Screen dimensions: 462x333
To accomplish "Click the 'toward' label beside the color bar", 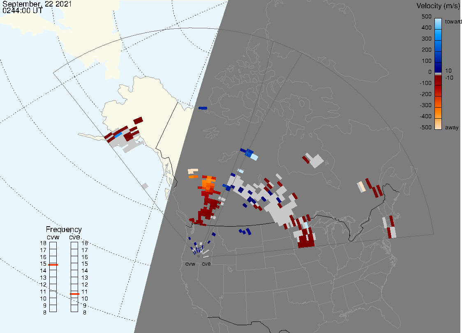I will click(x=453, y=21).
